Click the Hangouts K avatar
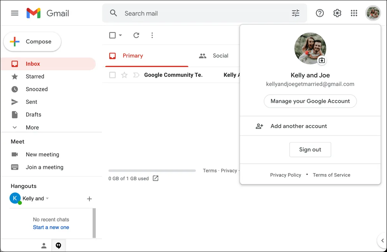The height and width of the screenshot is (252, 387). tap(15, 199)
